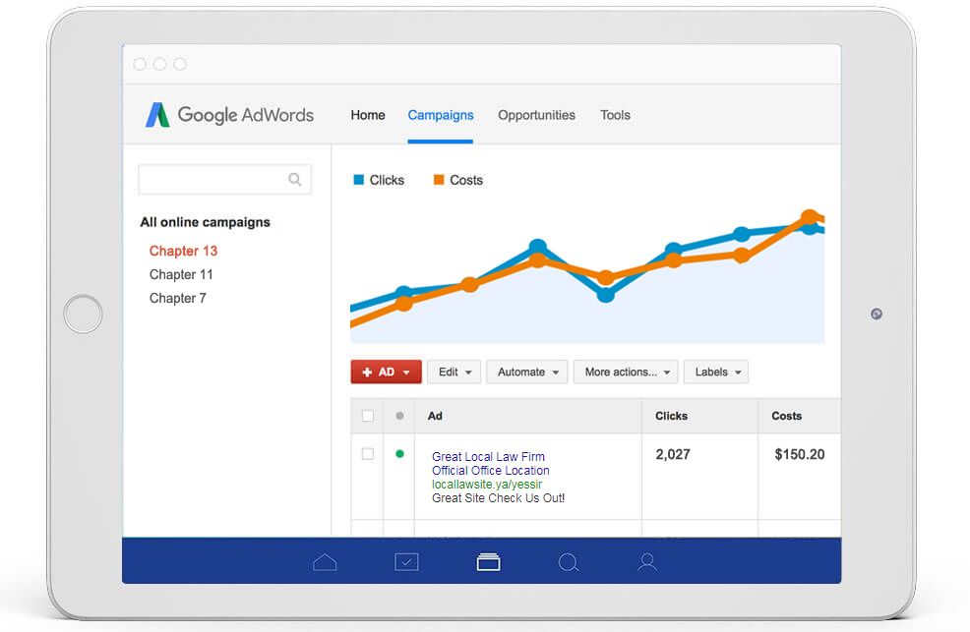Click the magnifying glass in sidebar search box
The height and width of the screenshot is (632, 970).
coord(294,180)
